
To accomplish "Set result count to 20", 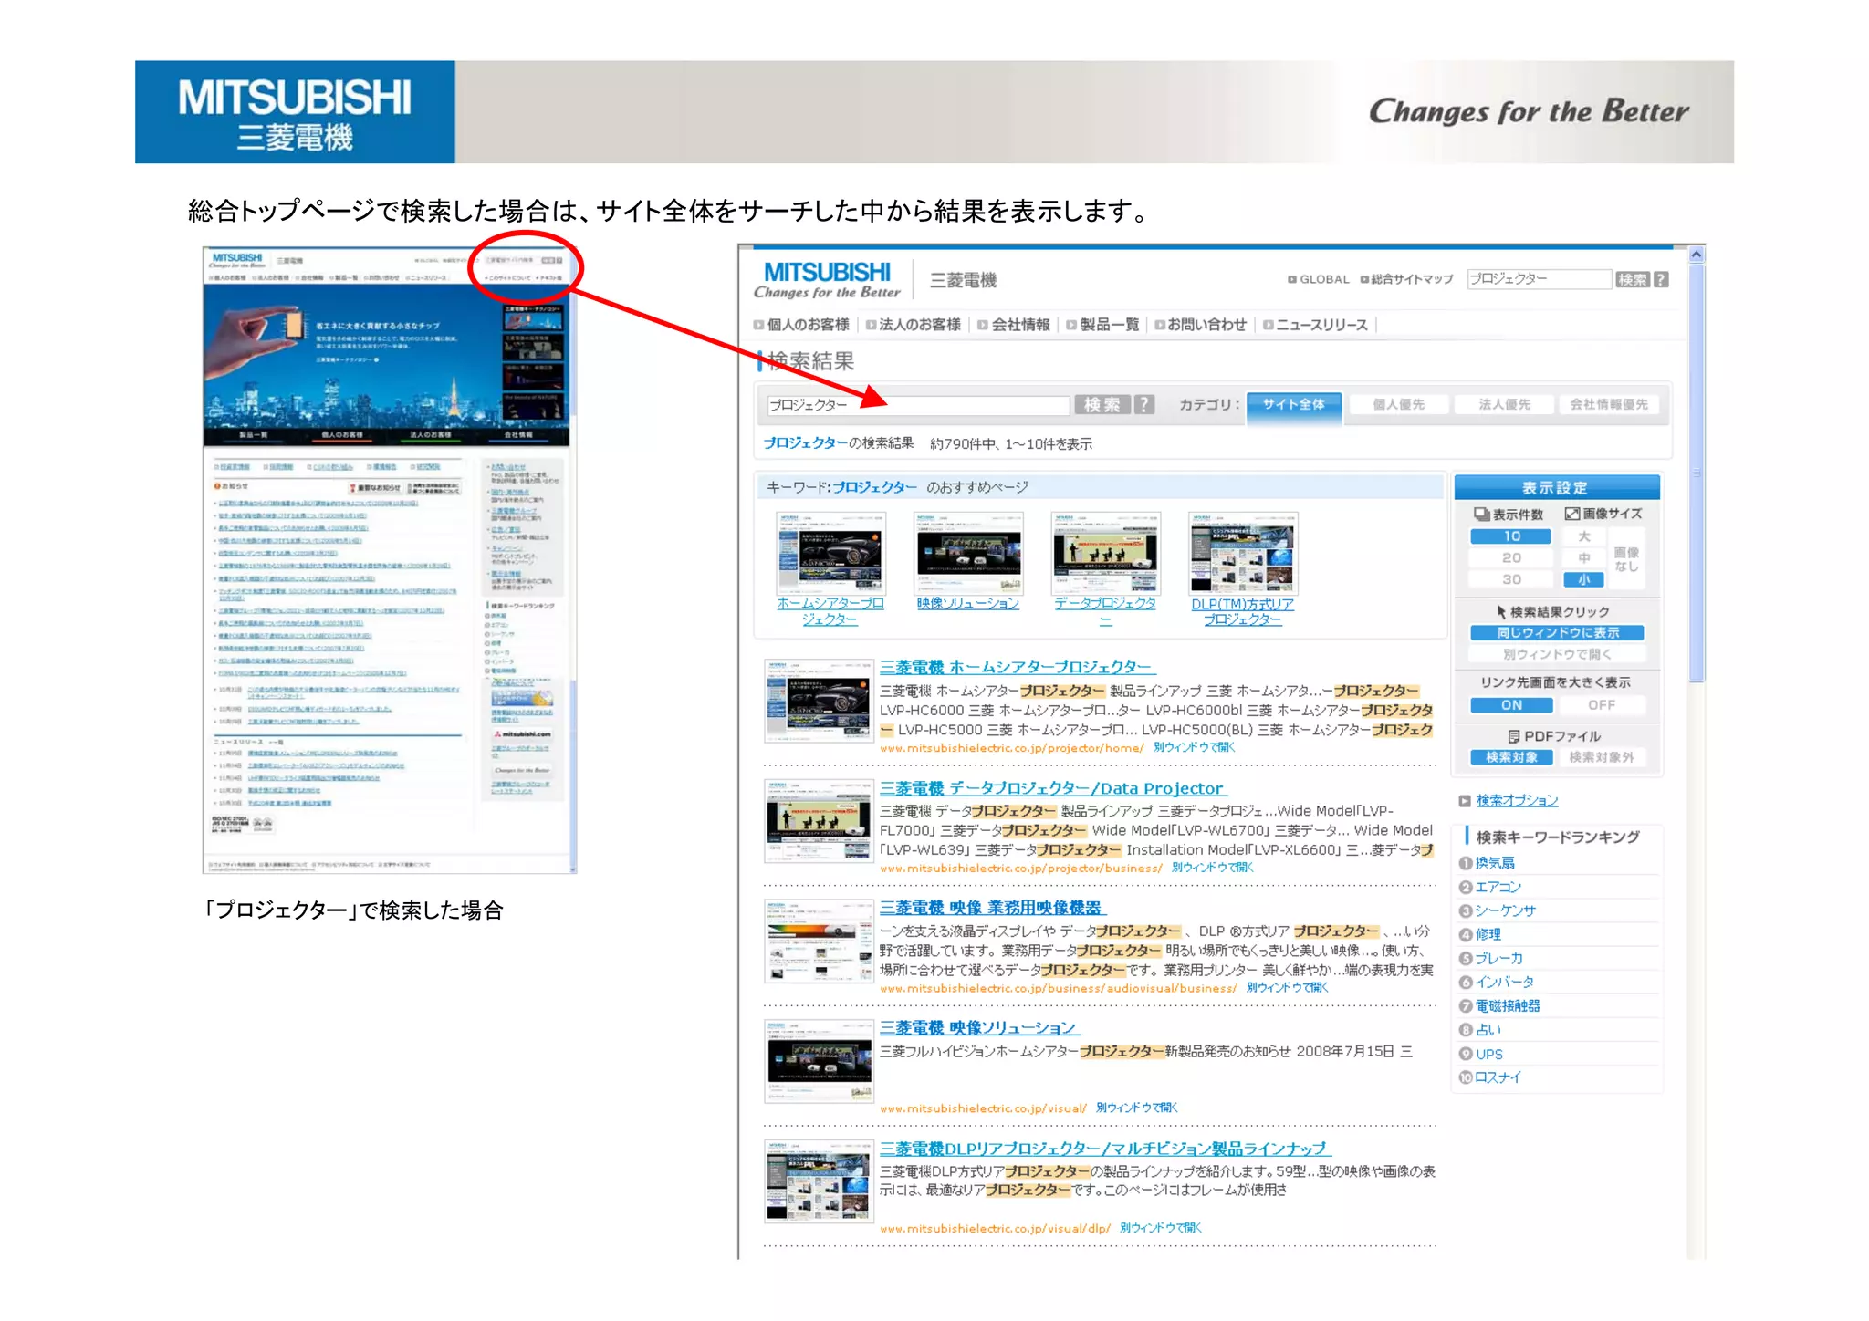I will click(x=1510, y=558).
